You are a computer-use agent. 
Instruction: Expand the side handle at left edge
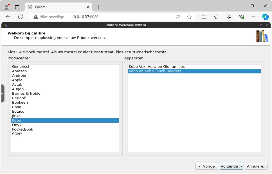pos(3,94)
